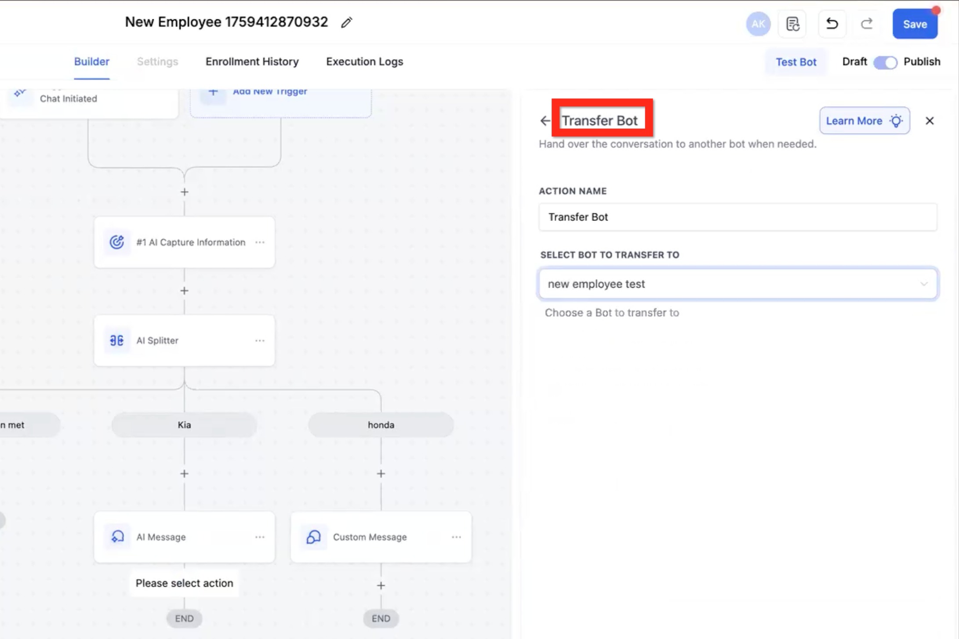Click into the Action Name input field
Image resolution: width=959 pixels, height=639 pixels.
tap(737, 217)
